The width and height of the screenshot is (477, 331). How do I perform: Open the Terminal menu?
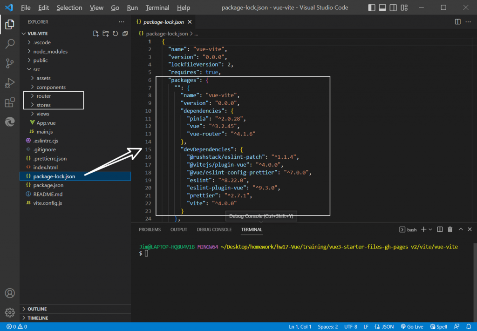pos(157,7)
